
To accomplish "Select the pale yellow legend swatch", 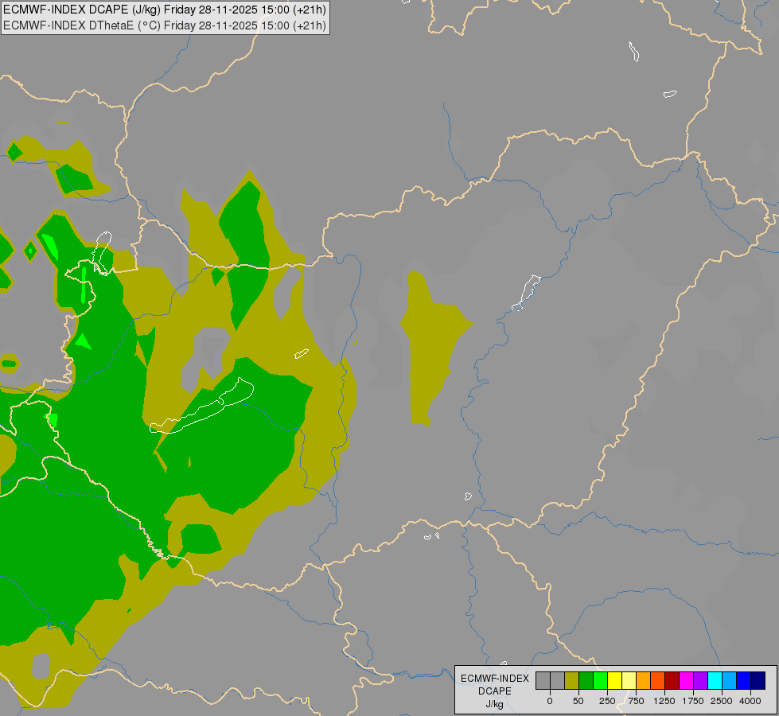I will 629,681.
